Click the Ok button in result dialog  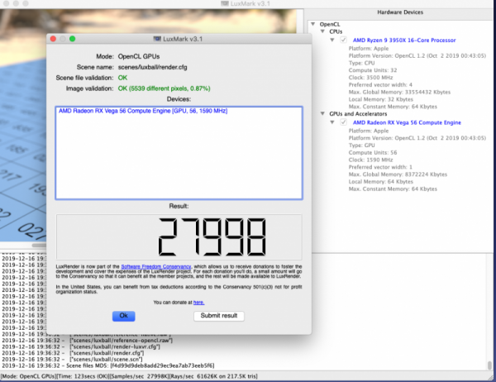point(124,316)
